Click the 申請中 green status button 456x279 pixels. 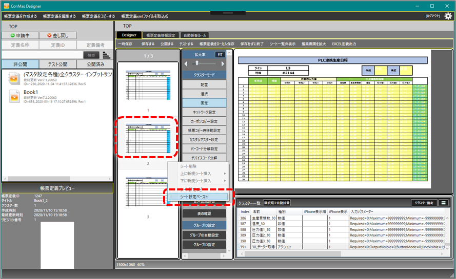pyautogui.click(x=20, y=35)
